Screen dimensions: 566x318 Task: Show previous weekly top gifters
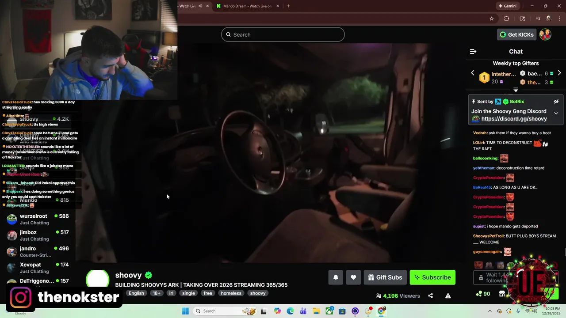pyautogui.click(x=472, y=73)
